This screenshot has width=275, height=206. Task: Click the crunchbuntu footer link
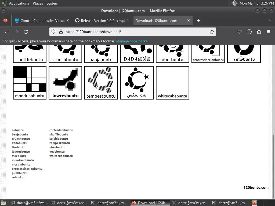pos(21,139)
